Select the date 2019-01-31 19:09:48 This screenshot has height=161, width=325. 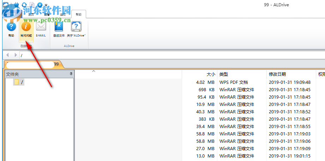(x=290, y=82)
